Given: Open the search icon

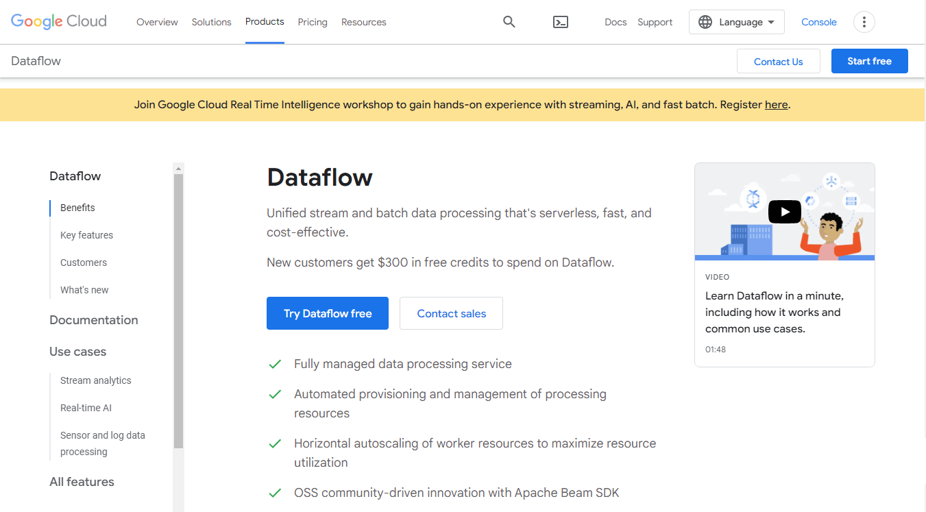Looking at the screenshot, I should 509,21.
